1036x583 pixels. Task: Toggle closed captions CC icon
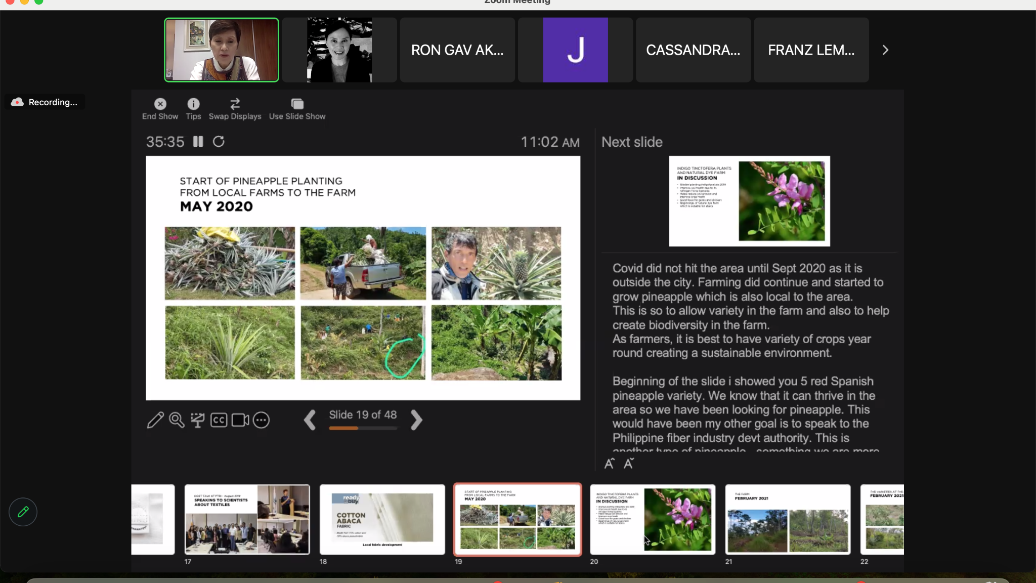tap(219, 420)
